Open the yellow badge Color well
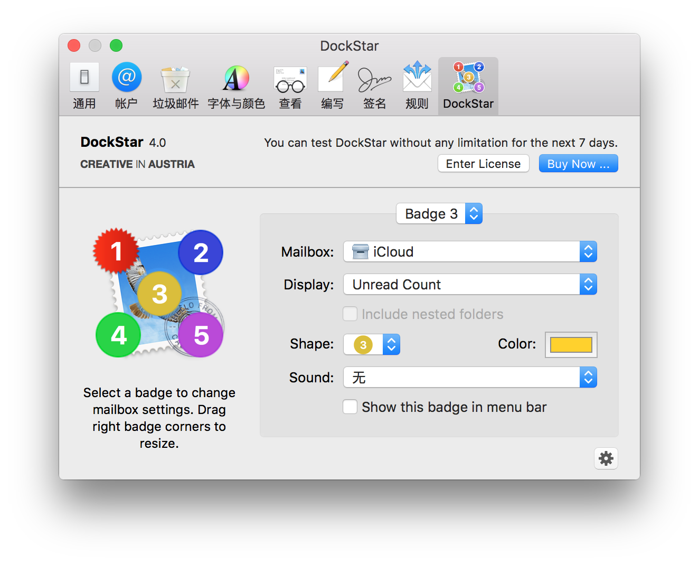The width and height of the screenshot is (699, 564). pos(571,345)
